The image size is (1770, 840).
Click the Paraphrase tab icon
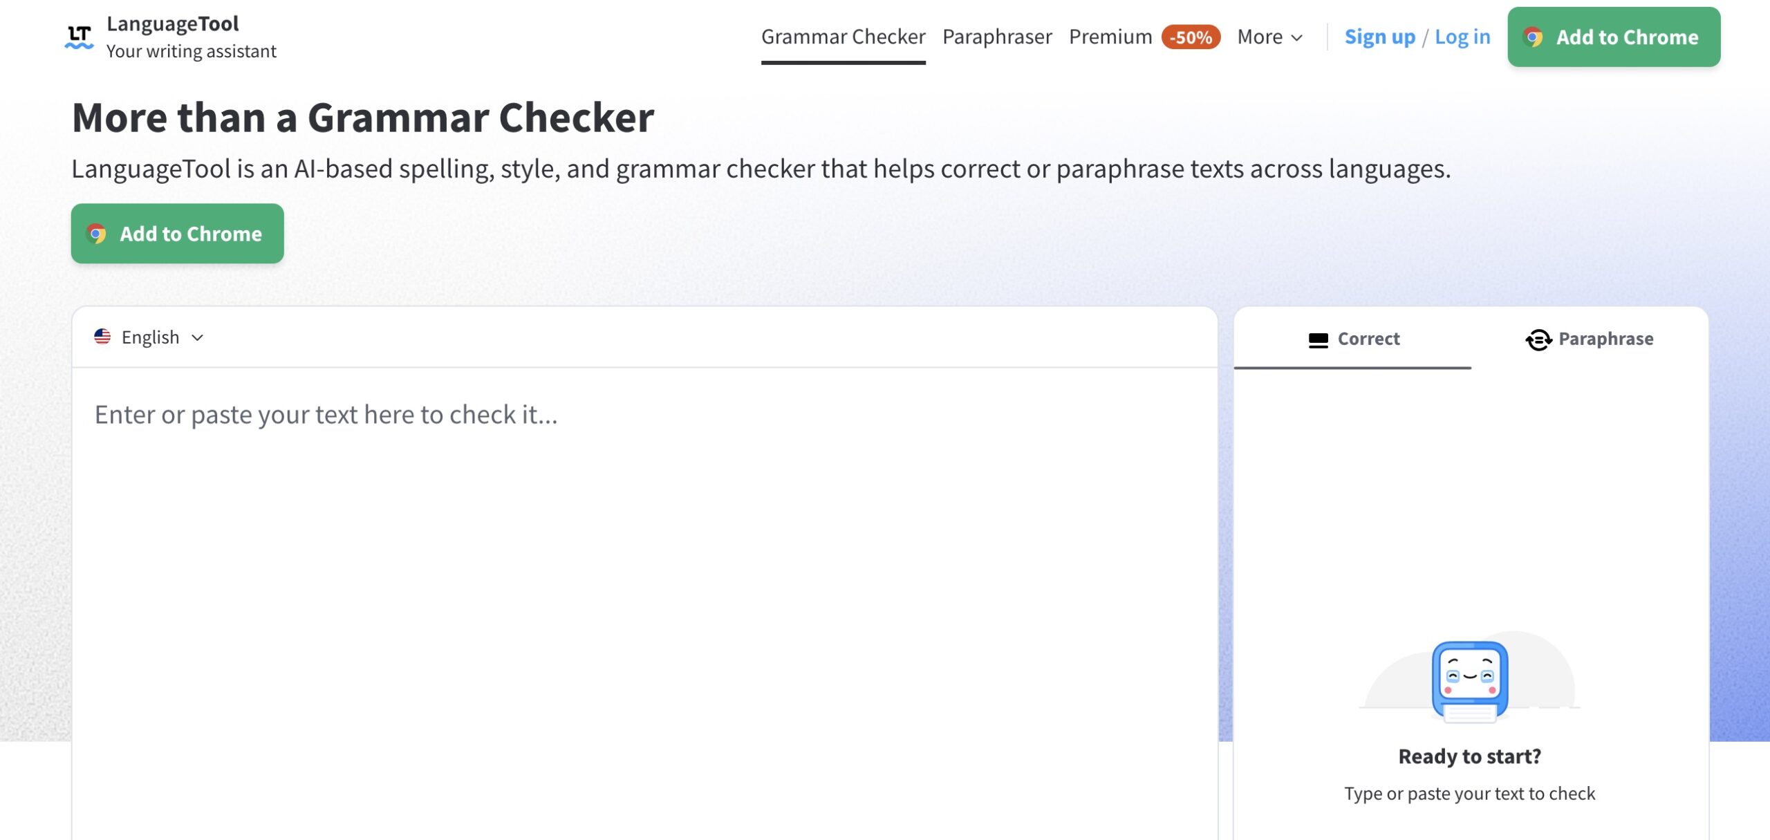[x=1536, y=337]
